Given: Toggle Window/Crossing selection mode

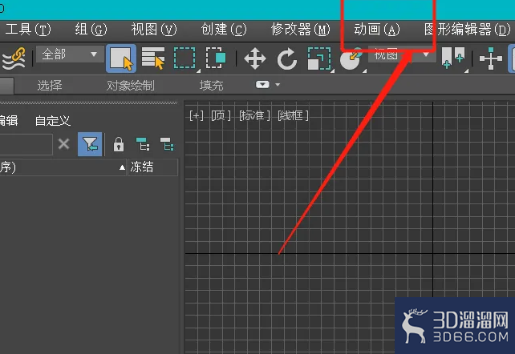Looking at the screenshot, I should [x=216, y=58].
